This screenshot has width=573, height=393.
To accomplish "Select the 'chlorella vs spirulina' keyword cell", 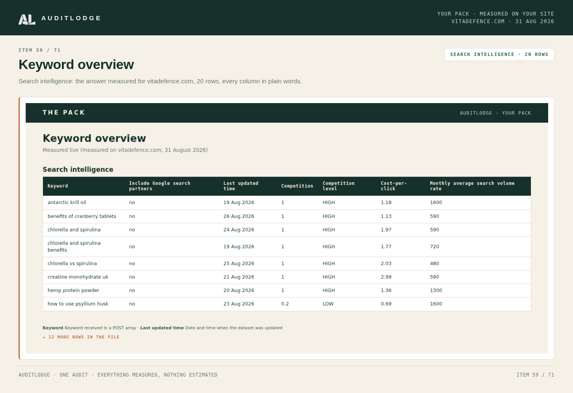I will click(x=72, y=263).
